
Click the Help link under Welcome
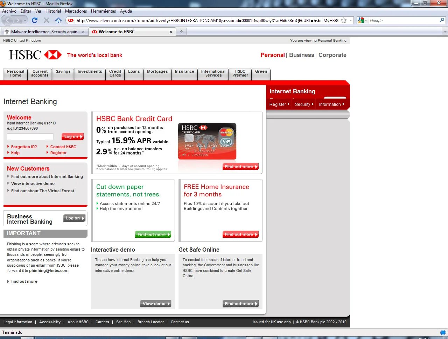[15, 153]
